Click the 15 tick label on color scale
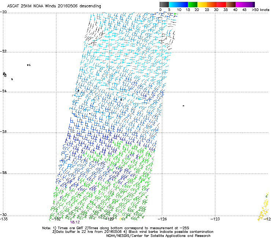 click(188, 10)
